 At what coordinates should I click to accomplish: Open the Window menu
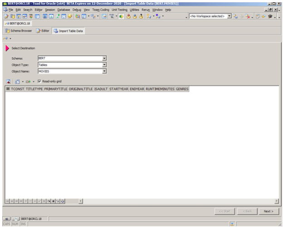pos(157,10)
